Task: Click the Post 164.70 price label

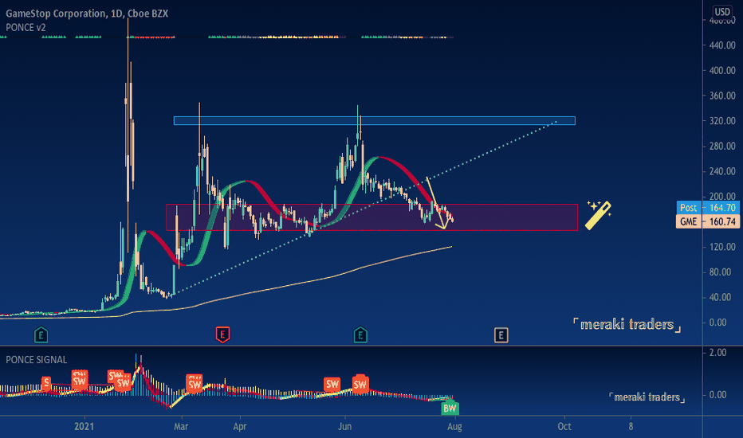Action: pyautogui.click(x=707, y=207)
